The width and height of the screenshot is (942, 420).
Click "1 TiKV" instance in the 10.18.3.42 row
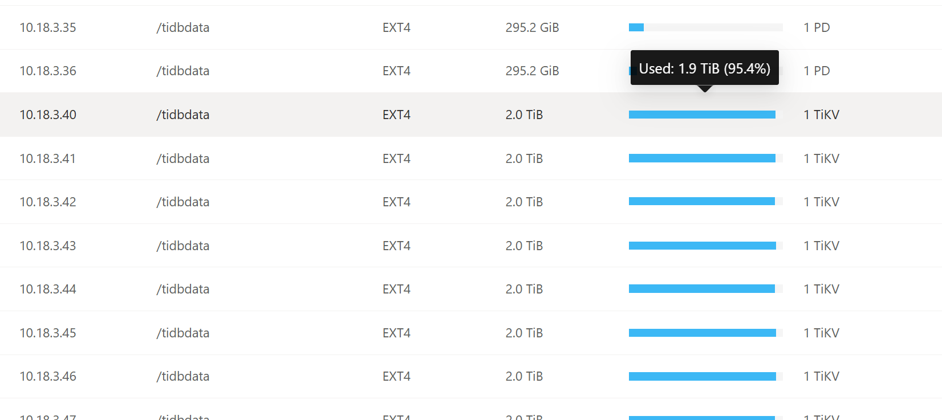tap(821, 202)
